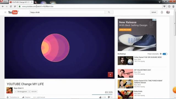Reload the current page

pyautogui.click(x=11, y=7)
